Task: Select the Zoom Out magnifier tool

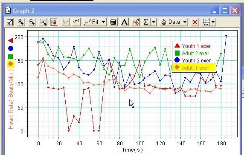Action: pyautogui.click(x=32, y=22)
